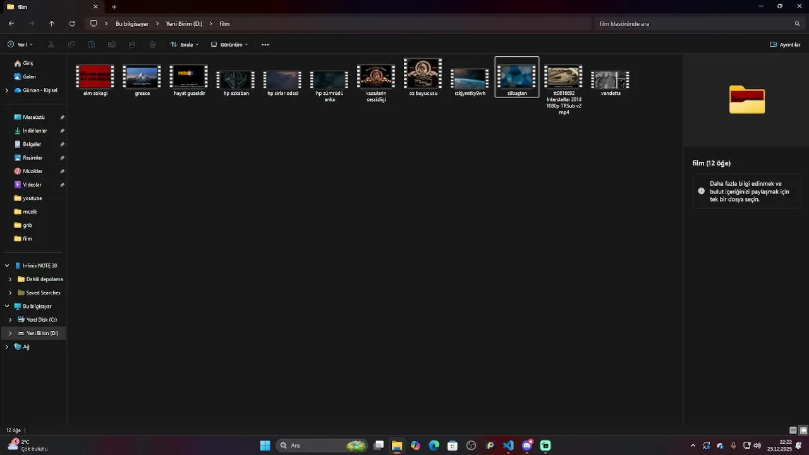
Task: Open İndirilenler quick access folder
Action: pos(35,131)
